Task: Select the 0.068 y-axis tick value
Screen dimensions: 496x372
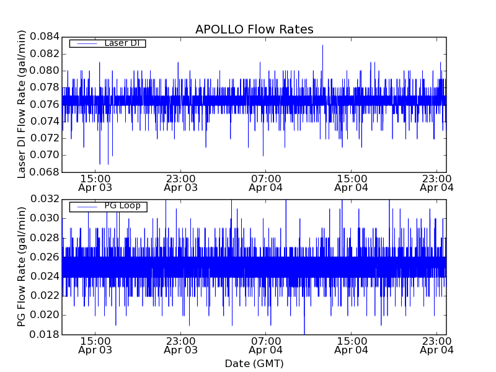Action: pos(45,172)
